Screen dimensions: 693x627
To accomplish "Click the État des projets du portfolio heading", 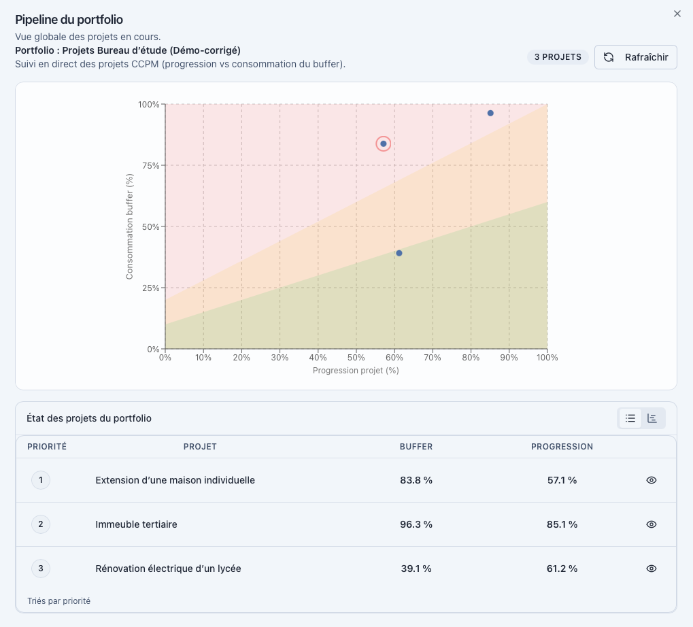I will [x=89, y=418].
